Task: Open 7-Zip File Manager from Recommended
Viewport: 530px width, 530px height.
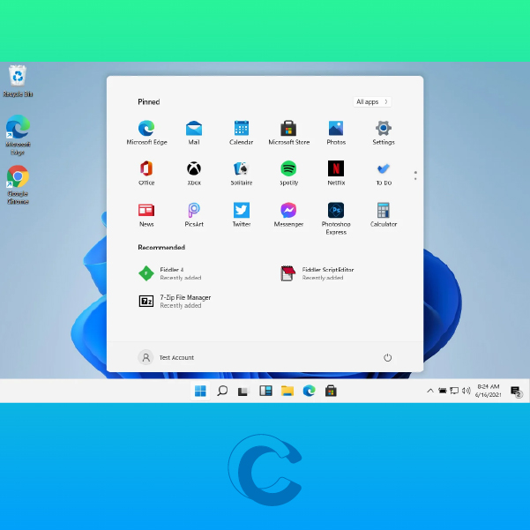Action: tap(175, 302)
